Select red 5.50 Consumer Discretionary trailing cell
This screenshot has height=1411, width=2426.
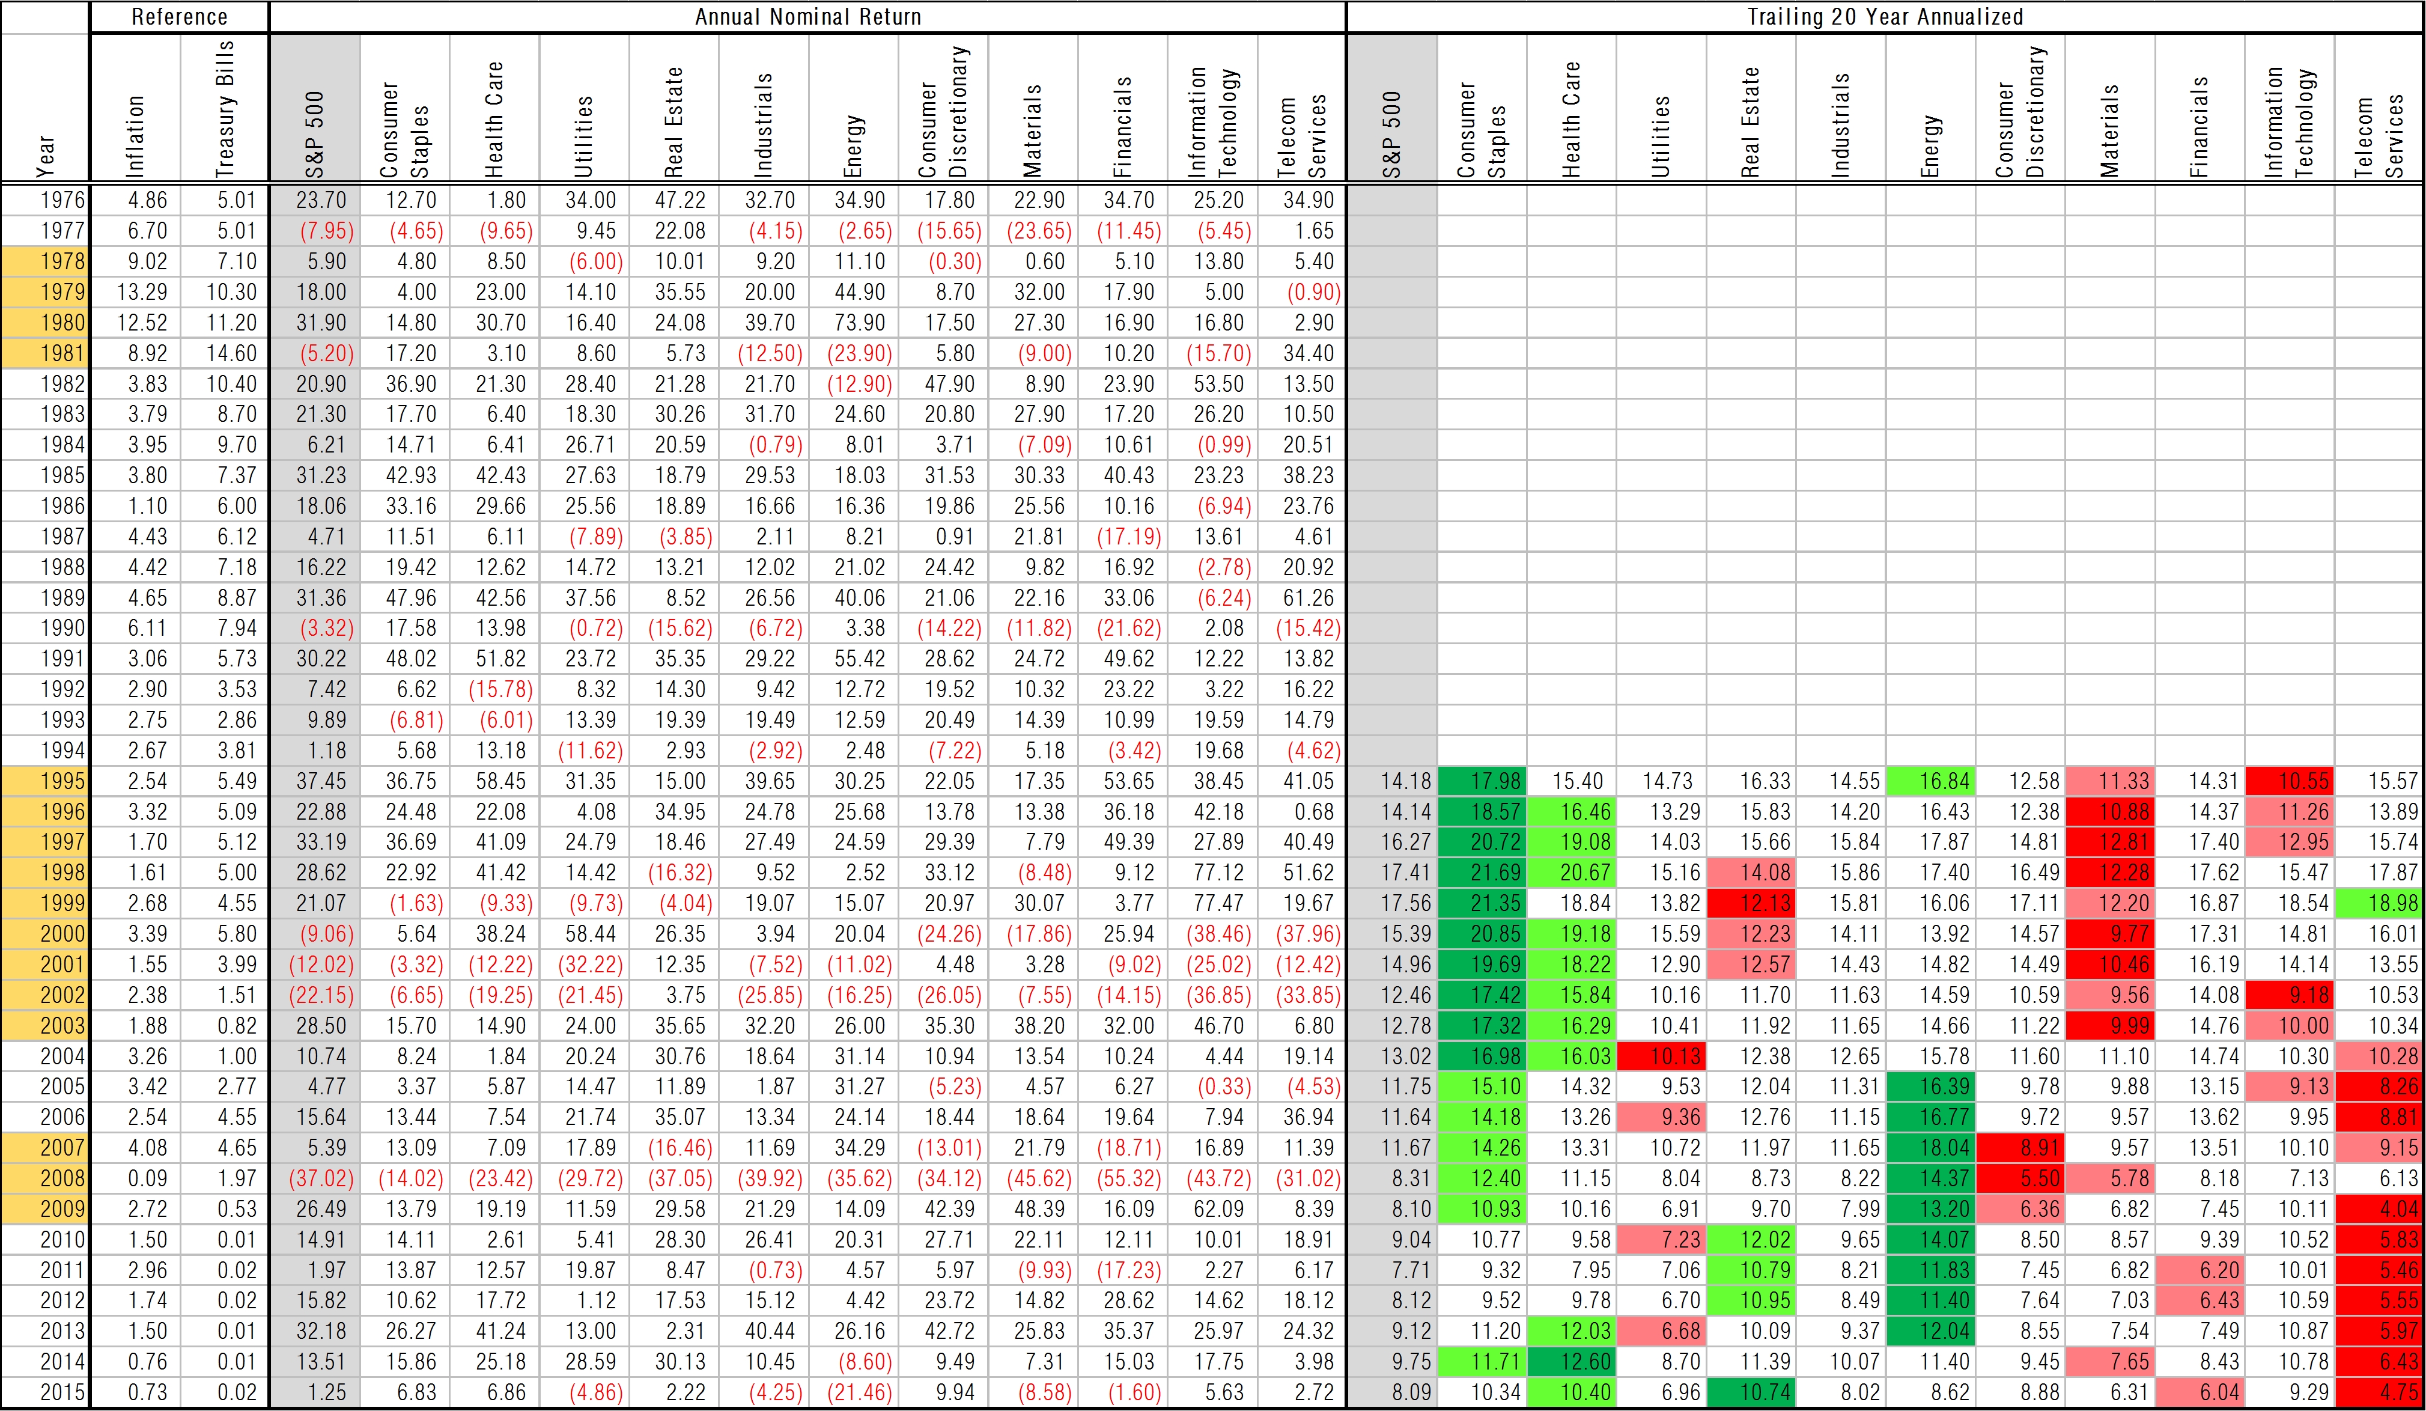pos(2020,1178)
